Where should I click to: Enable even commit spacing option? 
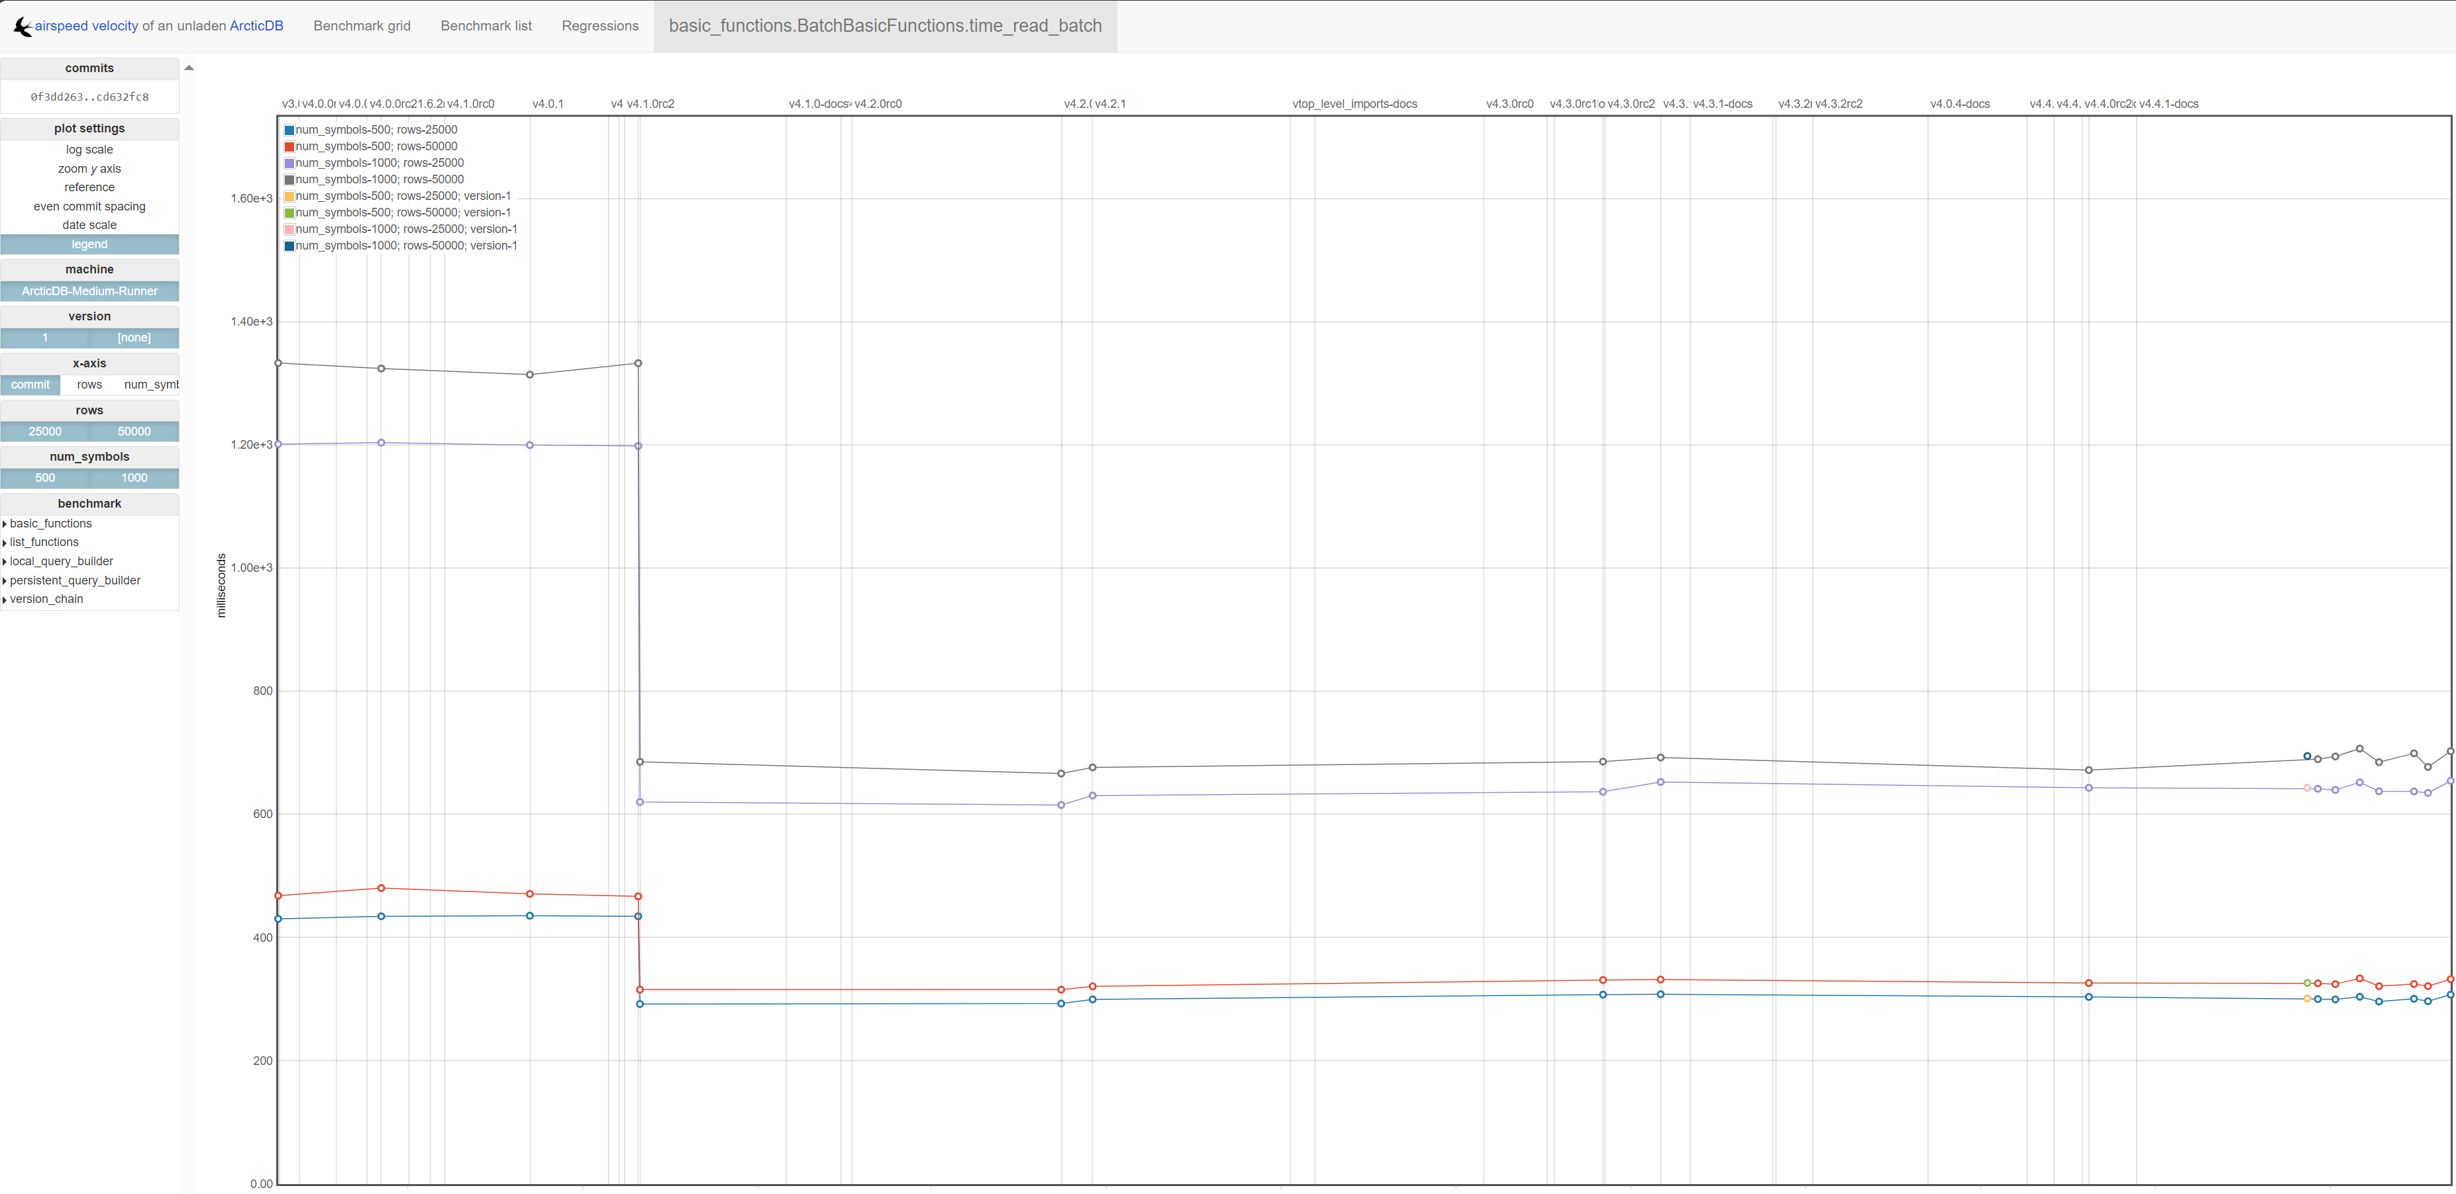89,206
